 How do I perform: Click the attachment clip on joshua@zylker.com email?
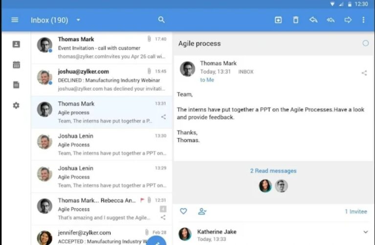(149, 71)
